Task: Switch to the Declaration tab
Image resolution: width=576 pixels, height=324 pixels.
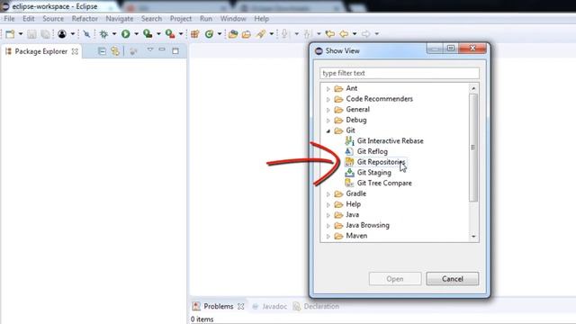Action: point(316,306)
